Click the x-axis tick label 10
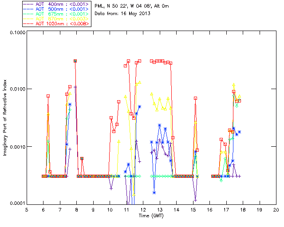Screen dimensions: 284x227 coord(110,210)
